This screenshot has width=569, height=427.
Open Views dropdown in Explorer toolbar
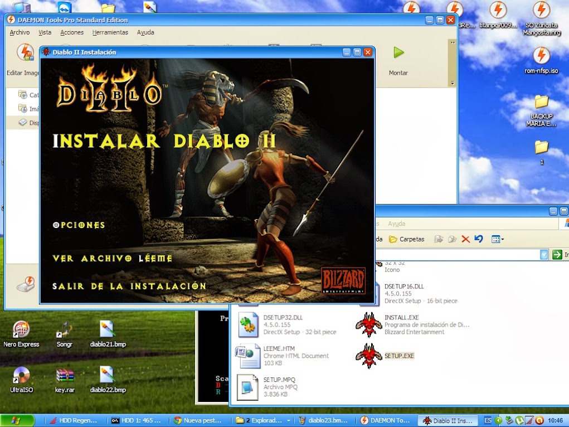pyautogui.click(x=498, y=239)
